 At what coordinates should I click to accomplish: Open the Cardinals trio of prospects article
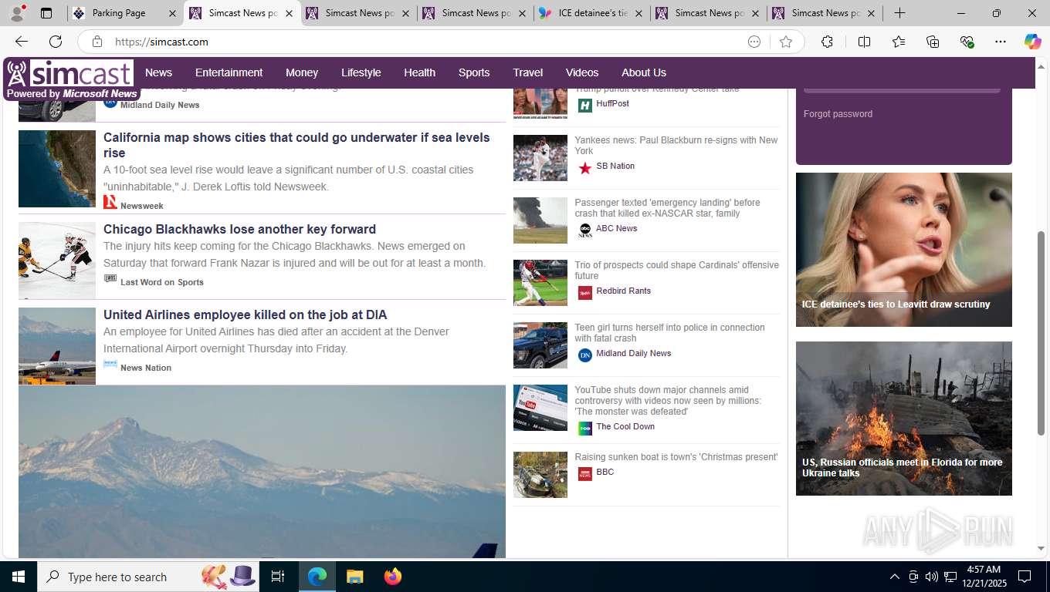[676, 271]
